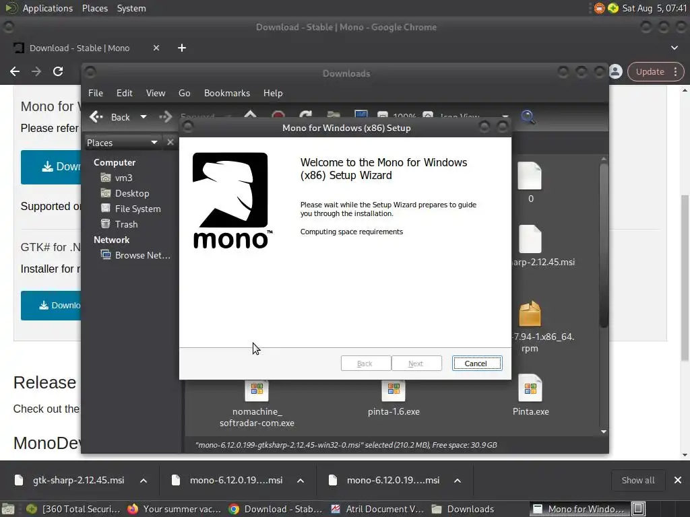Image resolution: width=690 pixels, height=517 pixels.
Task: Open the Help menu in Downloads window
Action: [x=273, y=93]
